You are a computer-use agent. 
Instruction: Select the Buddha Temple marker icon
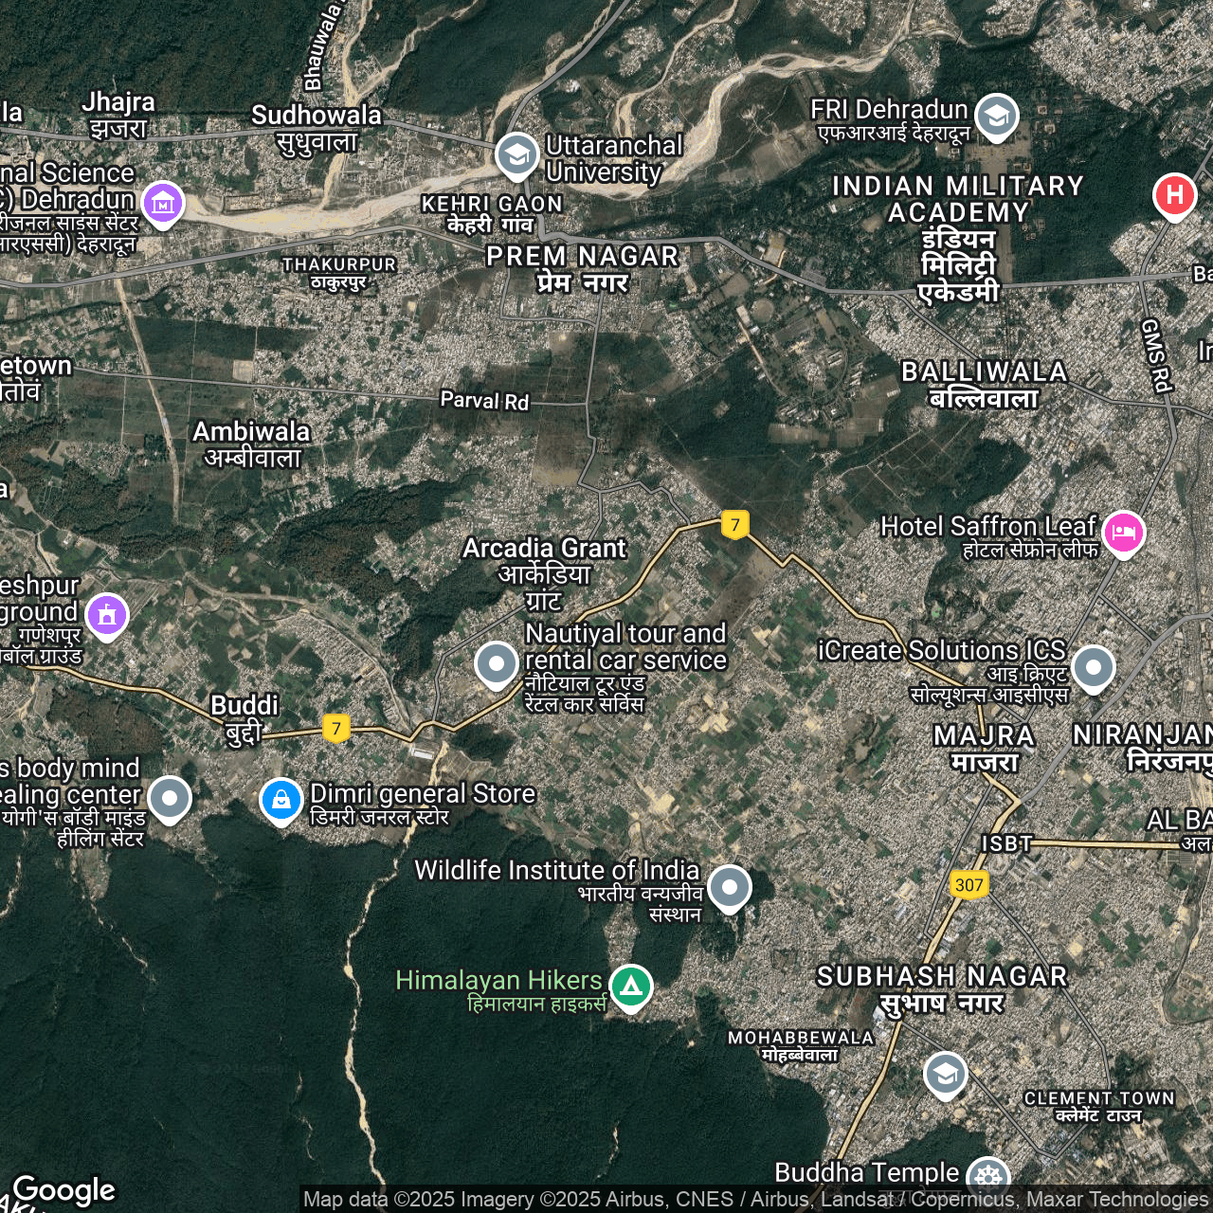pyautogui.click(x=989, y=1177)
